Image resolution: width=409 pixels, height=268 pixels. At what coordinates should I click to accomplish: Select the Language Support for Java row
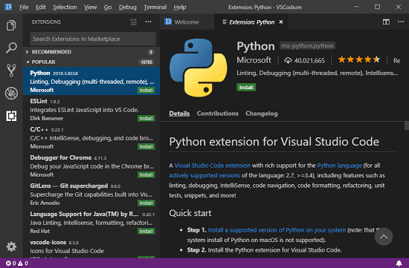click(x=91, y=222)
